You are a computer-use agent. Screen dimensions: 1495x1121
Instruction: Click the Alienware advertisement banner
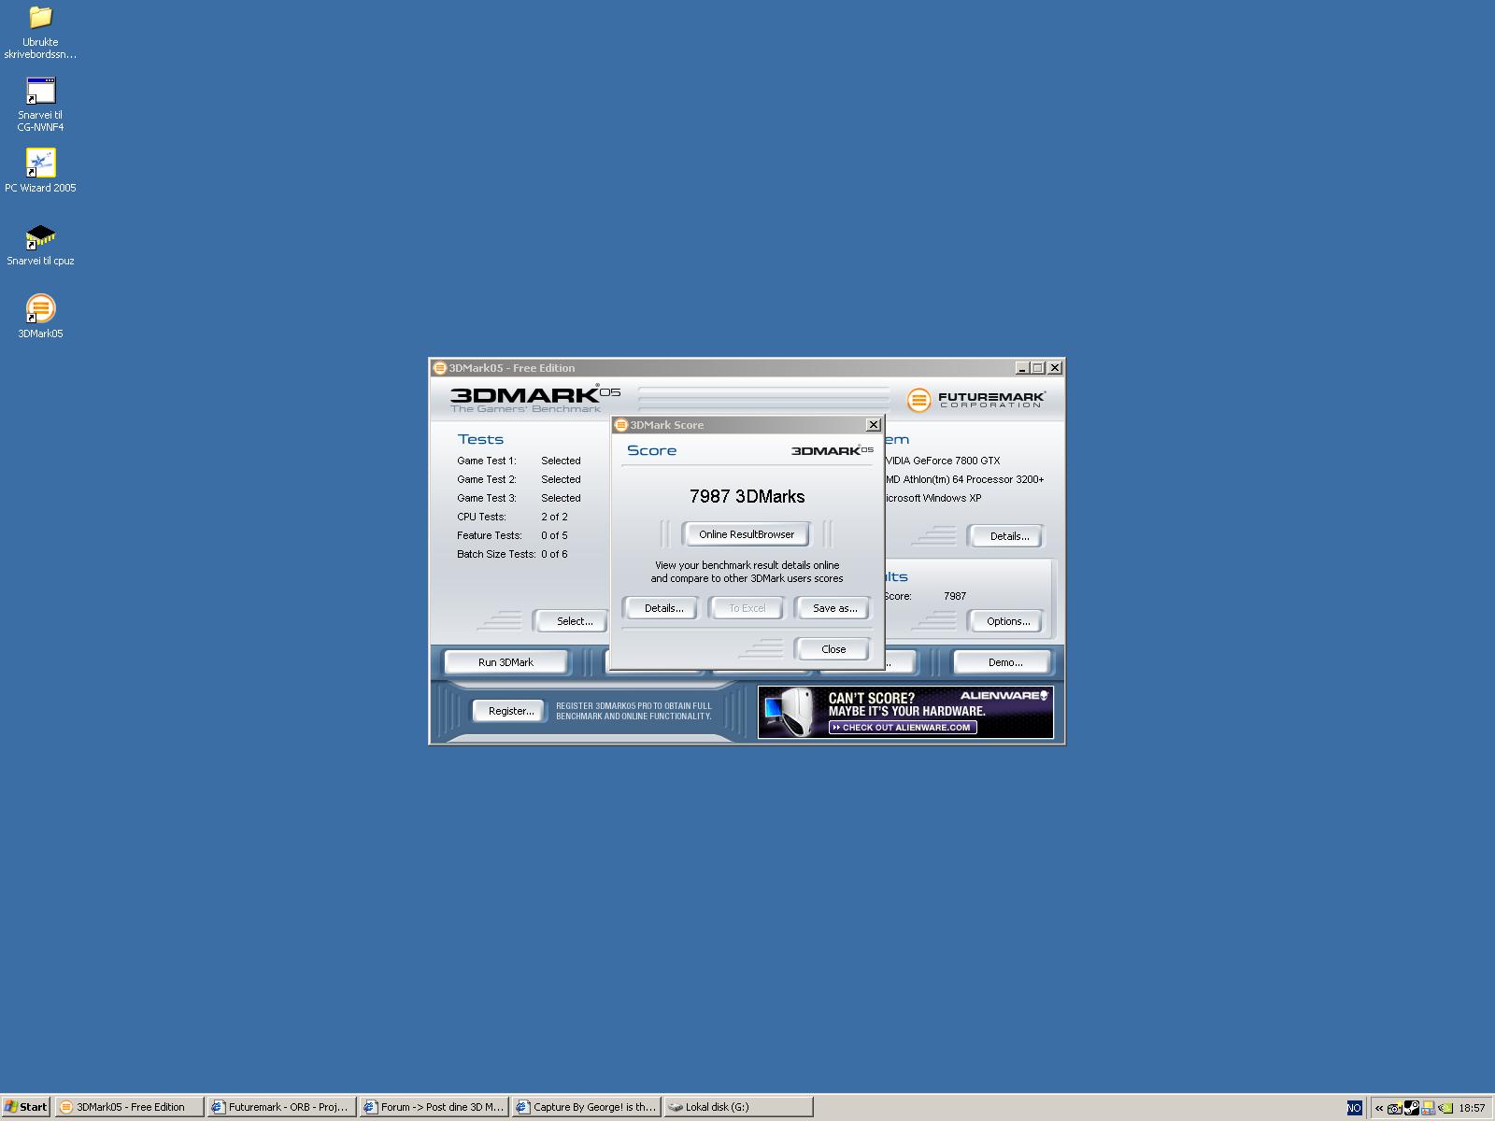click(x=905, y=713)
